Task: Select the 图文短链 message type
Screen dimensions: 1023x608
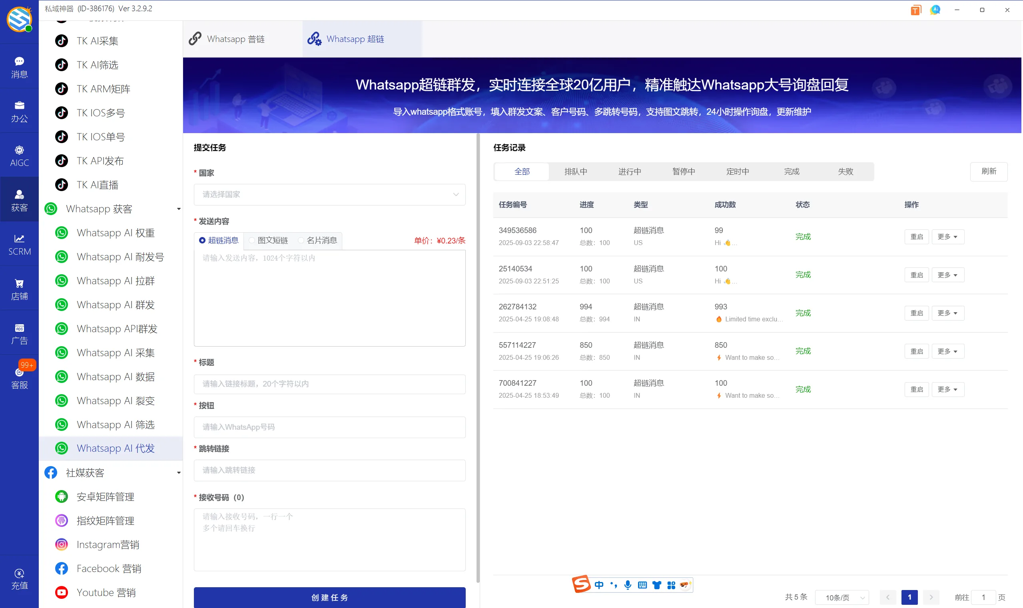Action: pyautogui.click(x=268, y=241)
